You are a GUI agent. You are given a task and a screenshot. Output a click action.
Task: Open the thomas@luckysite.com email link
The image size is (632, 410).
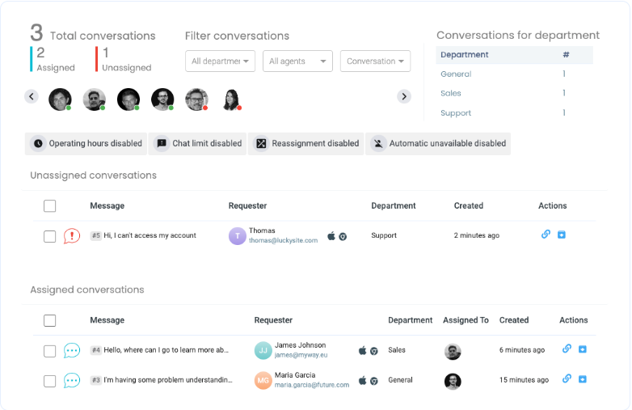pyautogui.click(x=283, y=241)
